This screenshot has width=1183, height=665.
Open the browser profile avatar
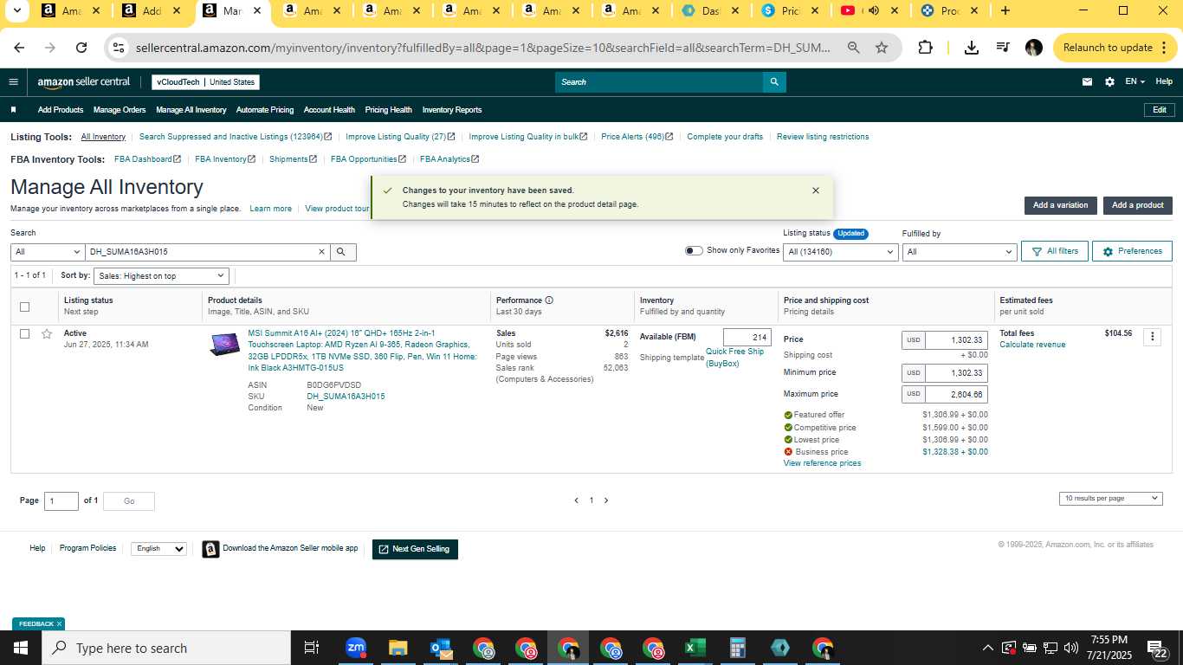(x=1033, y=48)
